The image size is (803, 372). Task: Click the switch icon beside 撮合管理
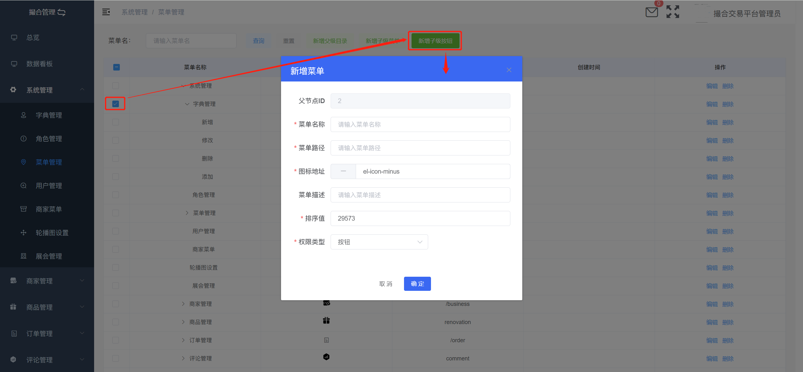[x=62, y=13]
